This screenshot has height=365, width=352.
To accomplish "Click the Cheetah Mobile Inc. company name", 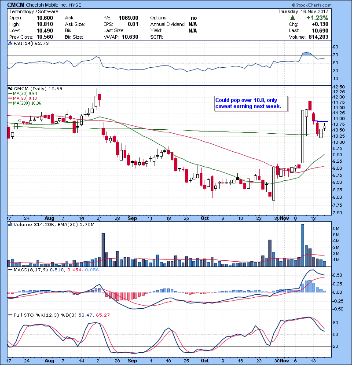I will 47,5.
